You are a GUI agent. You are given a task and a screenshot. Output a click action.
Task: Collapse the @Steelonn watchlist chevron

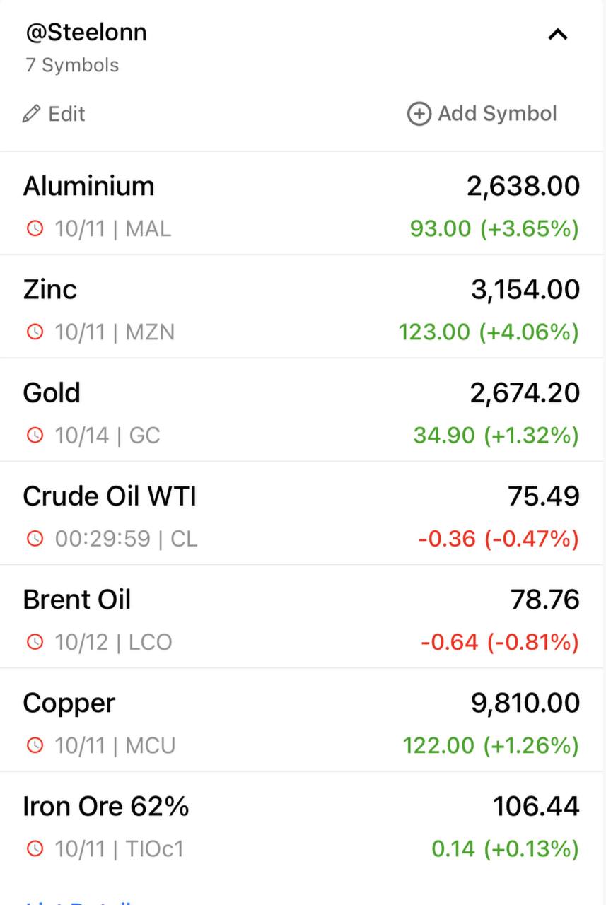(558, 34)
